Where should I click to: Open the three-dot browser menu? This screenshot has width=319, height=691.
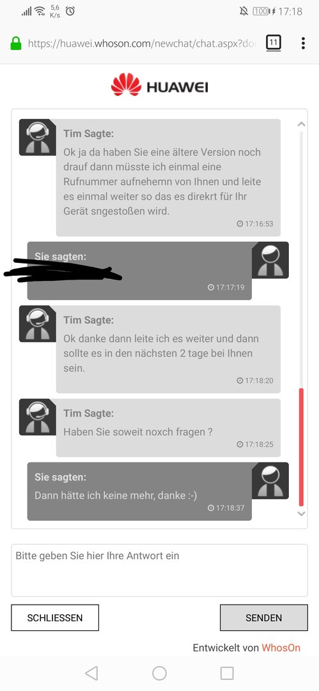(303, 44)
